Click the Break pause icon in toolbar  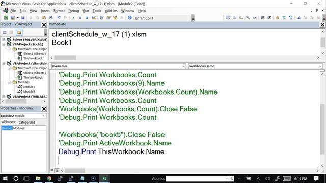[80, 18]
